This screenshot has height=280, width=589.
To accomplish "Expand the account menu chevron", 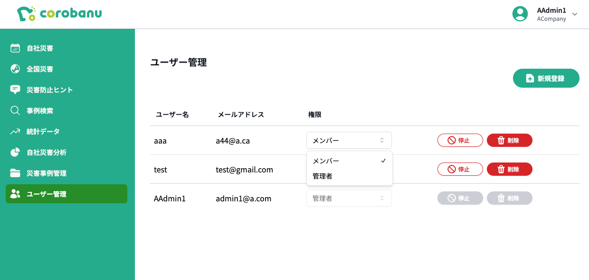I will point(575,14).
